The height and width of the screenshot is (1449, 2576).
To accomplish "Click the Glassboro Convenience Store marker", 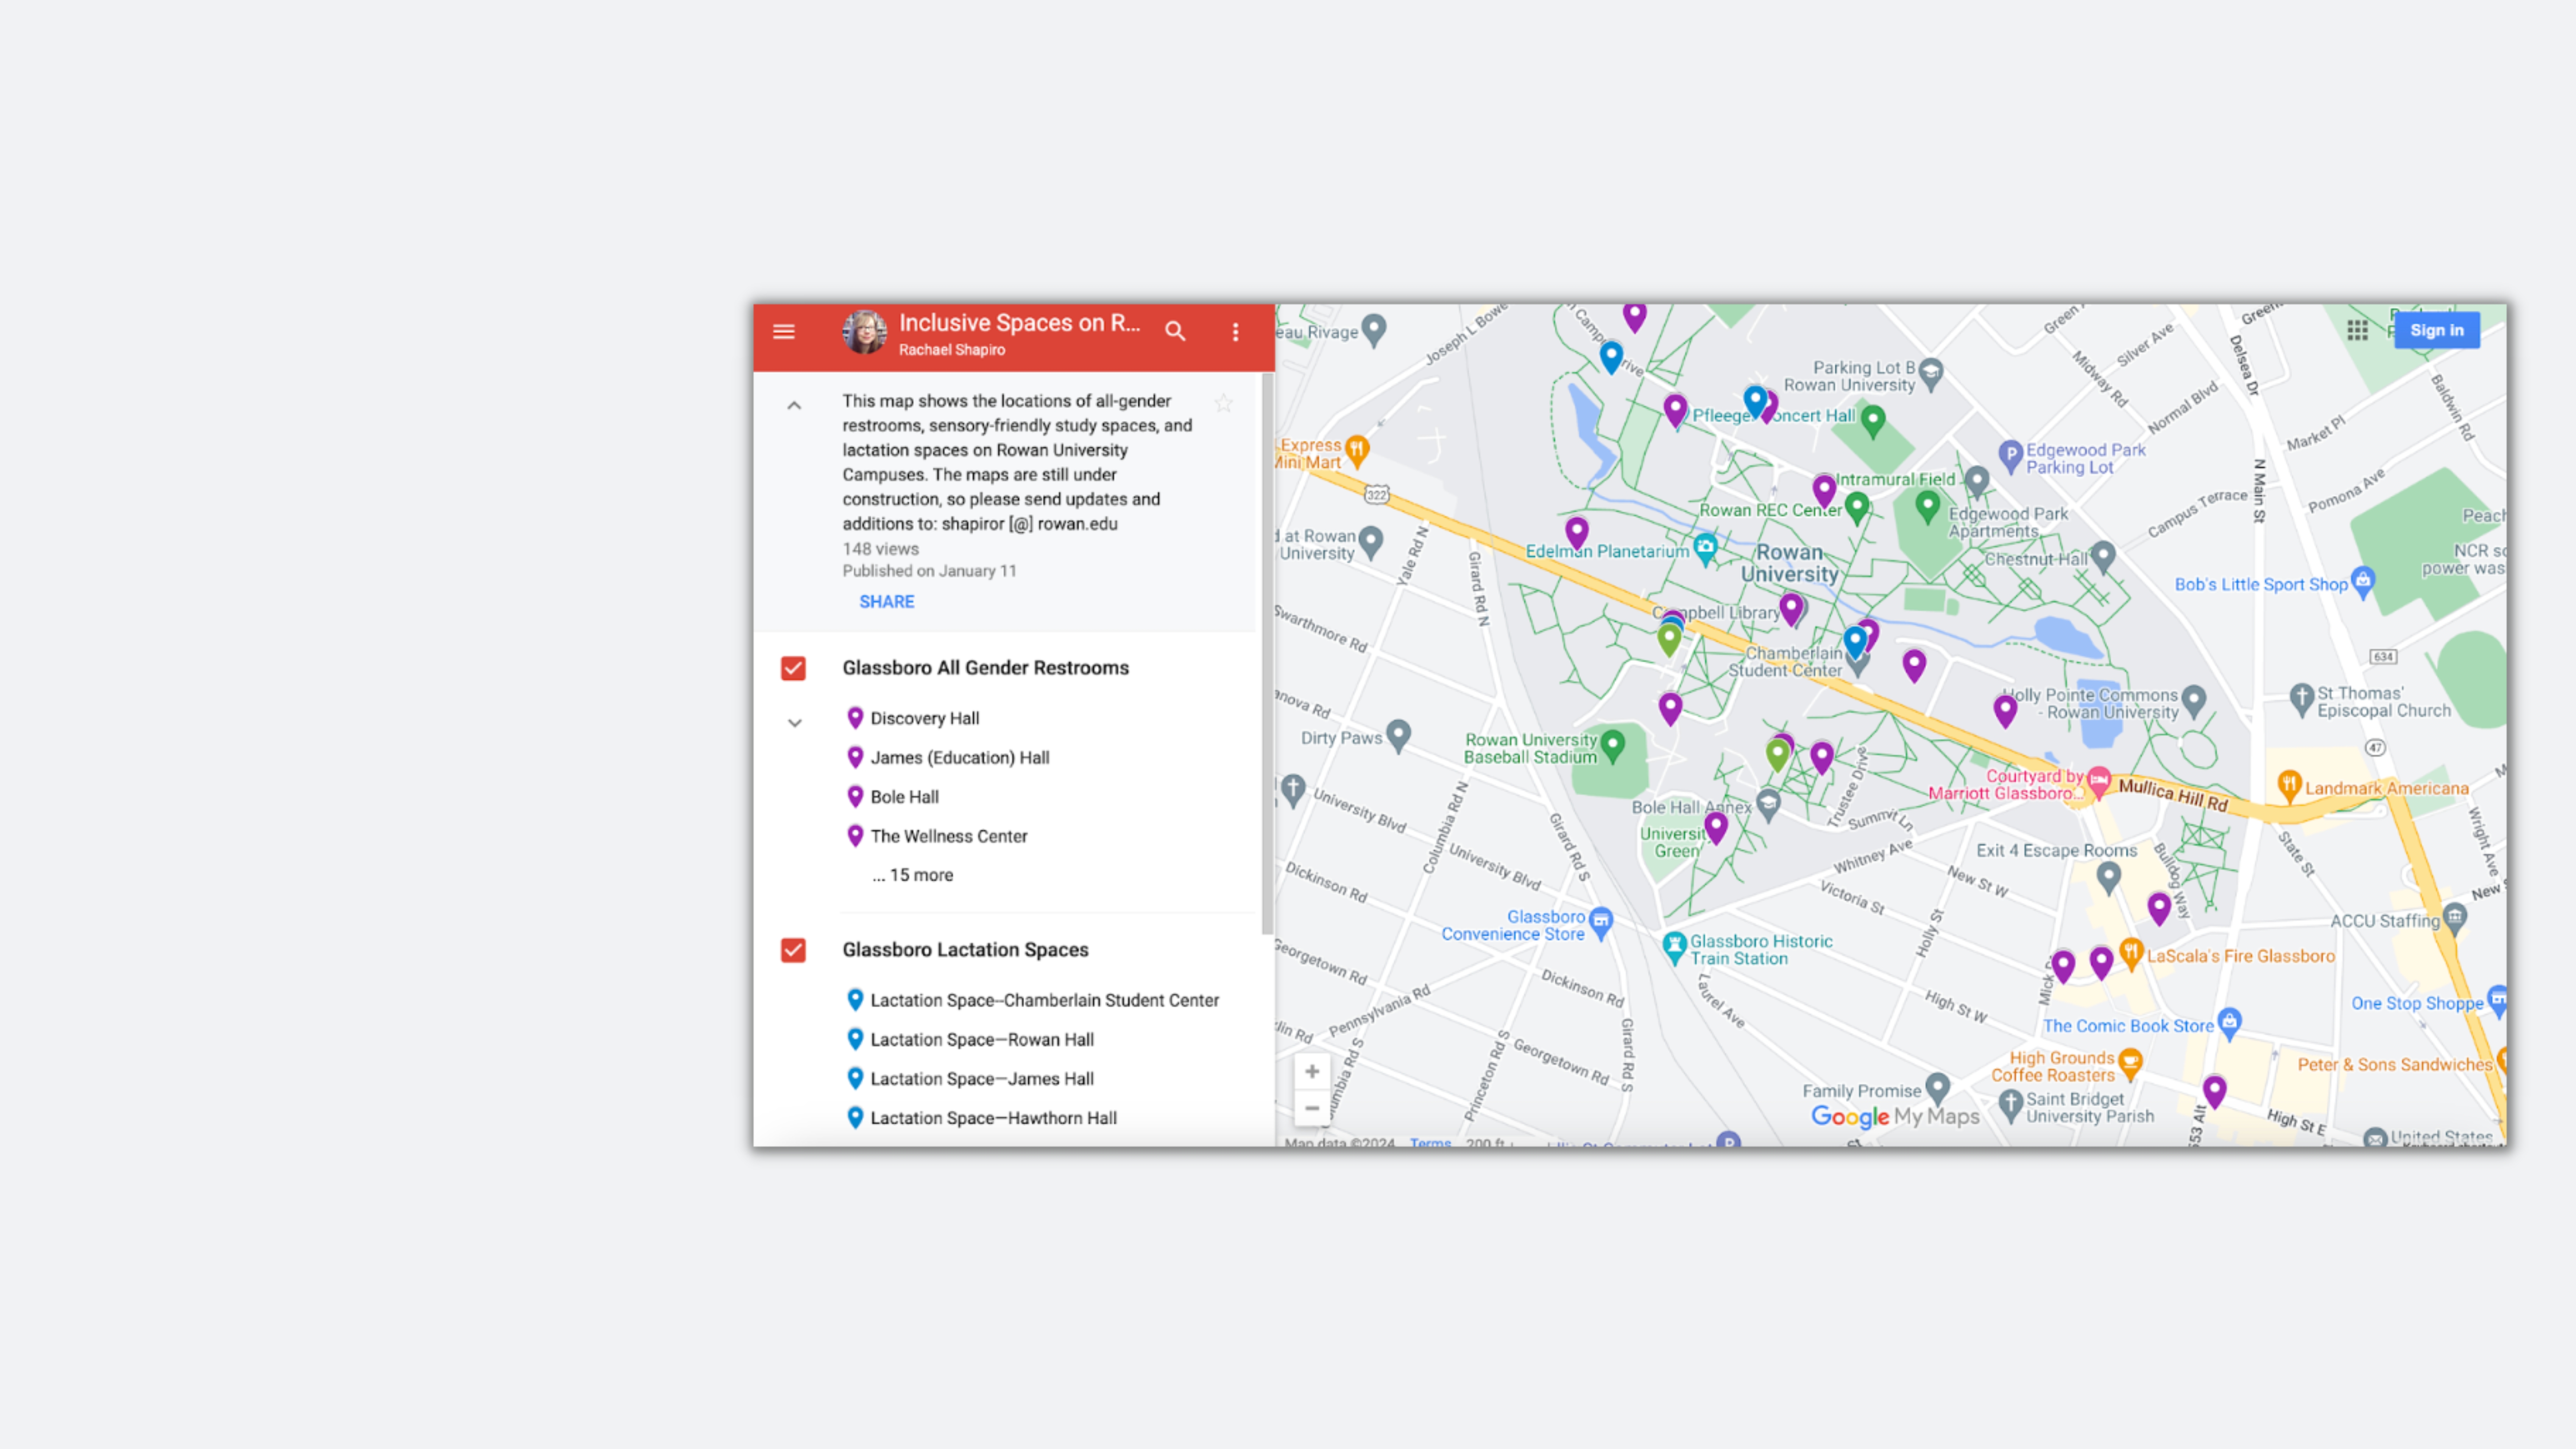I will pyautogui.click(x=1601, y=922).
